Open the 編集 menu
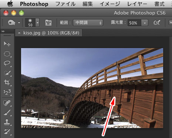Screen dimensions: 172x138 (x=87, y=4)
